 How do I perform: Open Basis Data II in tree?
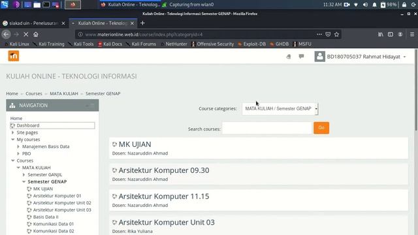coord(46,217)
